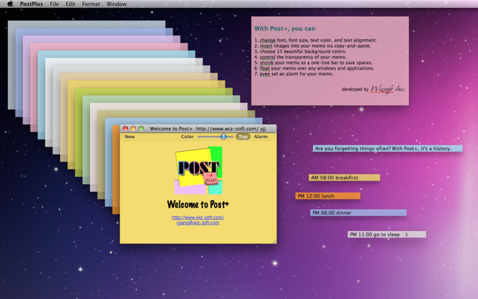The height and width of the screenshot is (299, 478).
Task: Select the AM 08:00 breakfirst memo bar
Action: click(x=345, y=178)
